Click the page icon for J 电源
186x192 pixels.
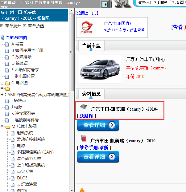point(7,107)
